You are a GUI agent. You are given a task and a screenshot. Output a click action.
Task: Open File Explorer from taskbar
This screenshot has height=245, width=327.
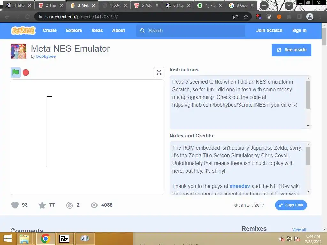(24, 239)
